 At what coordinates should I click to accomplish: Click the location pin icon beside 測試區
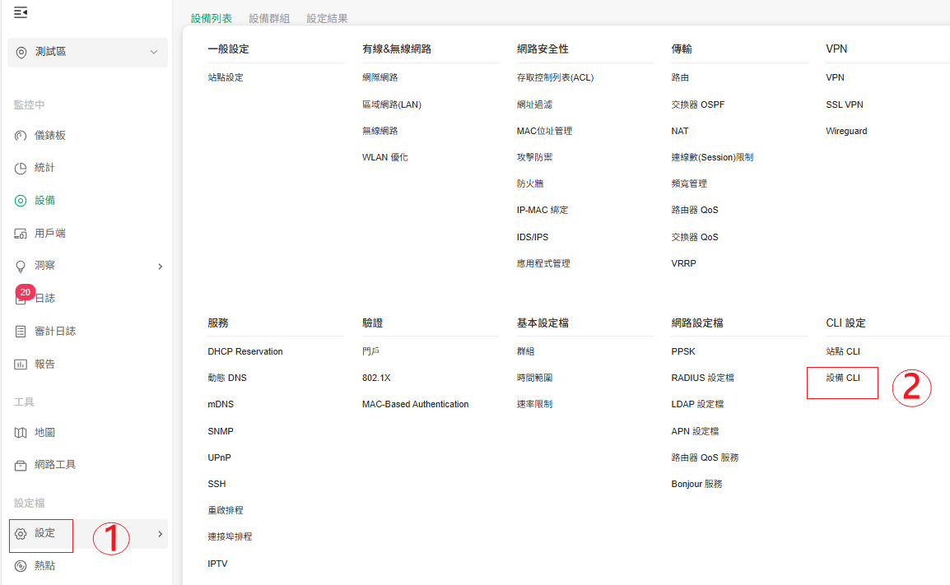pos(21,52)
